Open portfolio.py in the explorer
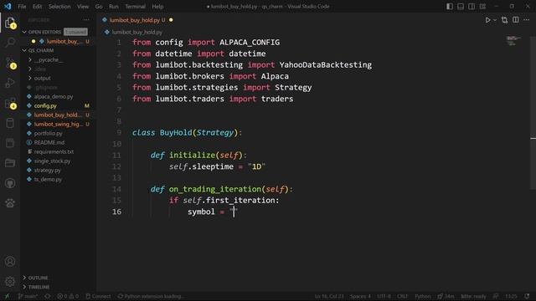Image resolution: width=536 pixels, height=301 pixels. point(49,134)
